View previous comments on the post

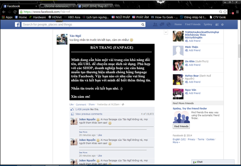coord(89,114)
